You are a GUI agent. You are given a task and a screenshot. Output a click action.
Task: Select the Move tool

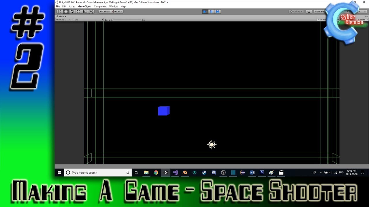(x=66, y=11)
